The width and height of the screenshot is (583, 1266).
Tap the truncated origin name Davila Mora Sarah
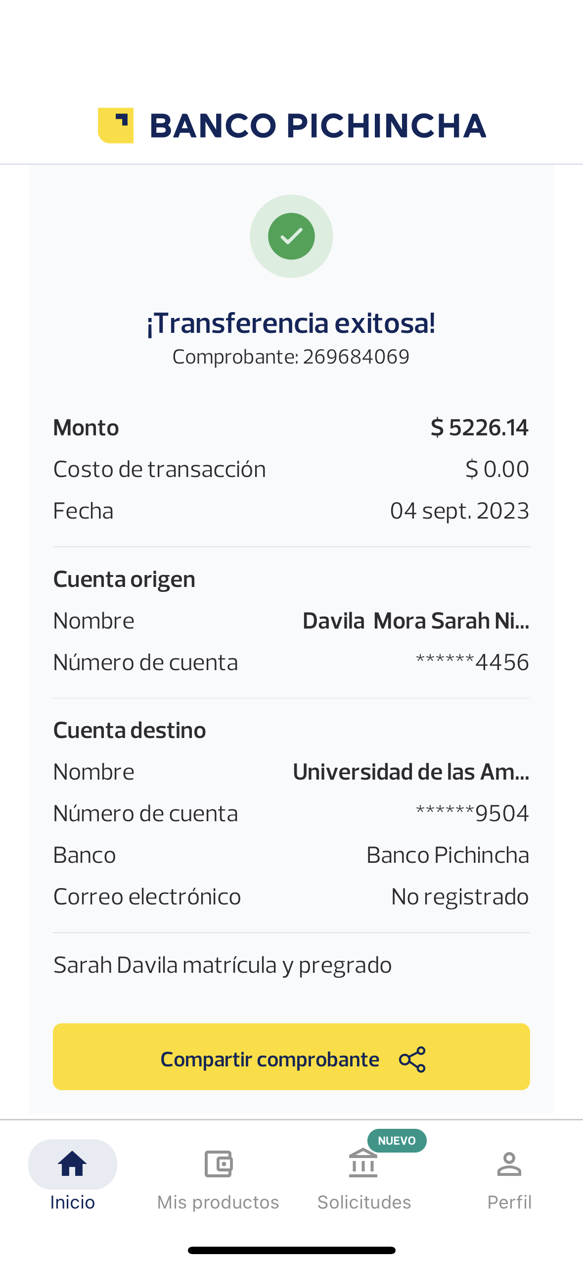415,621
